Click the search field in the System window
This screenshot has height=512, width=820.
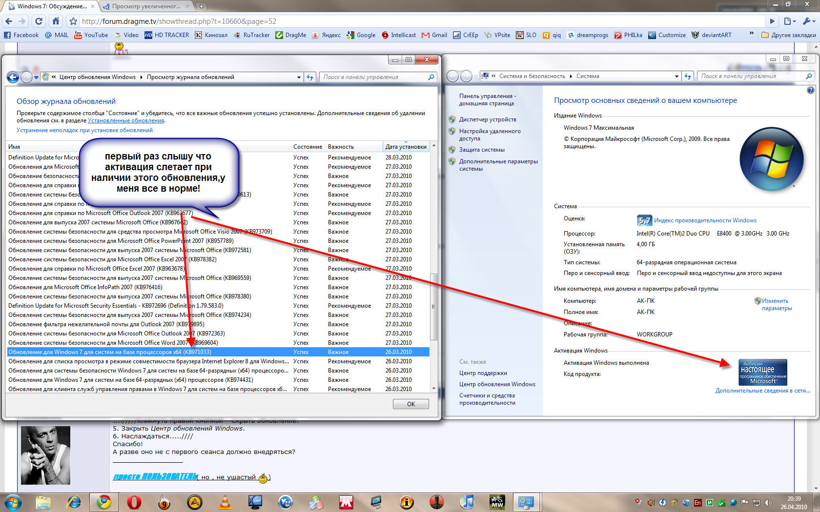757,76
